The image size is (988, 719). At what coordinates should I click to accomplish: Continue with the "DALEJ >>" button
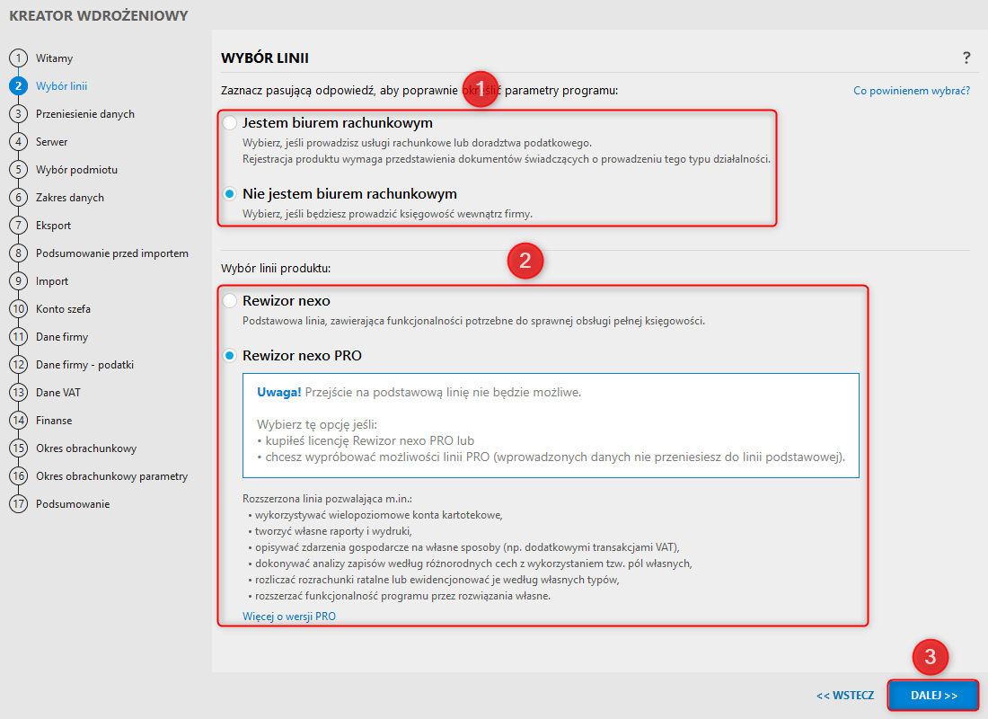tap(934, 696)
